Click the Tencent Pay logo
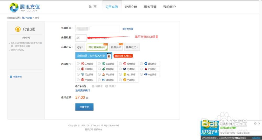This screenshot has height=140, width=262. [x=25, y=8]
